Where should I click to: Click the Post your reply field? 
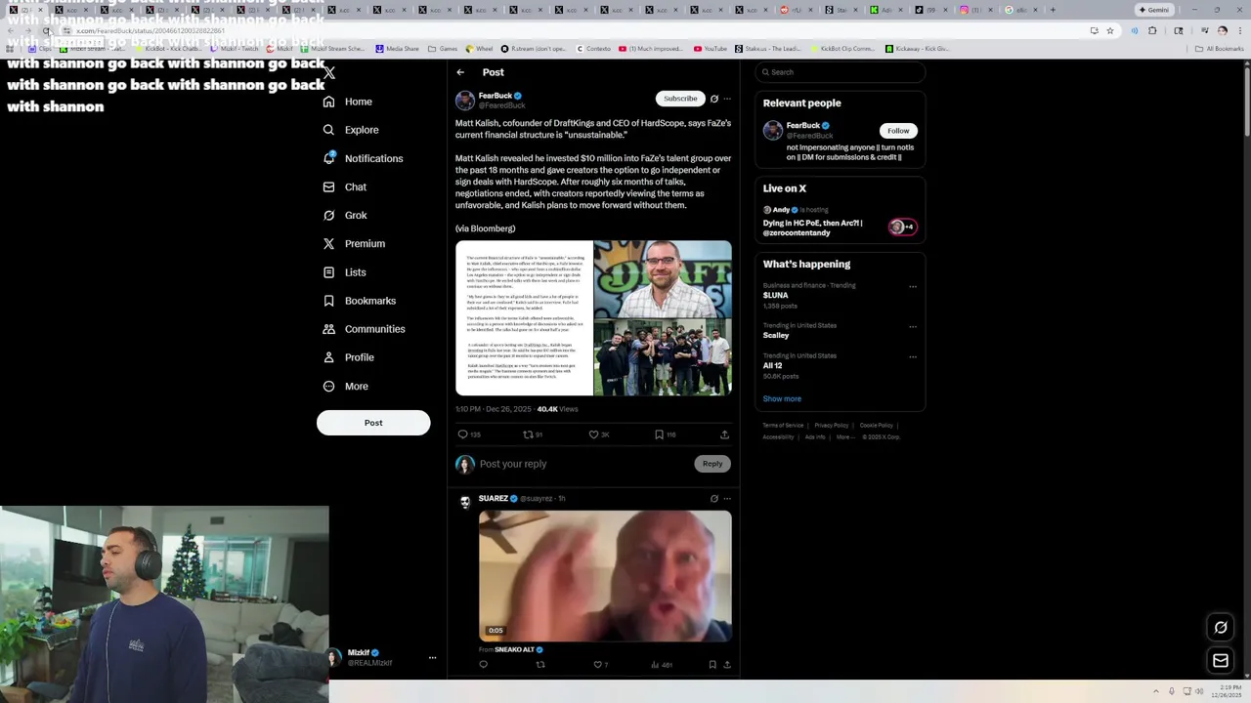tap(584, 464)
